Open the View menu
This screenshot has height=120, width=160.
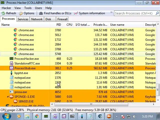pos(17,8)
